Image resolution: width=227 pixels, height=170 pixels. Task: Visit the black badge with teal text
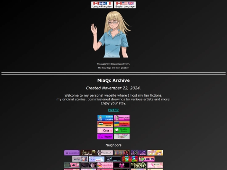113,159
